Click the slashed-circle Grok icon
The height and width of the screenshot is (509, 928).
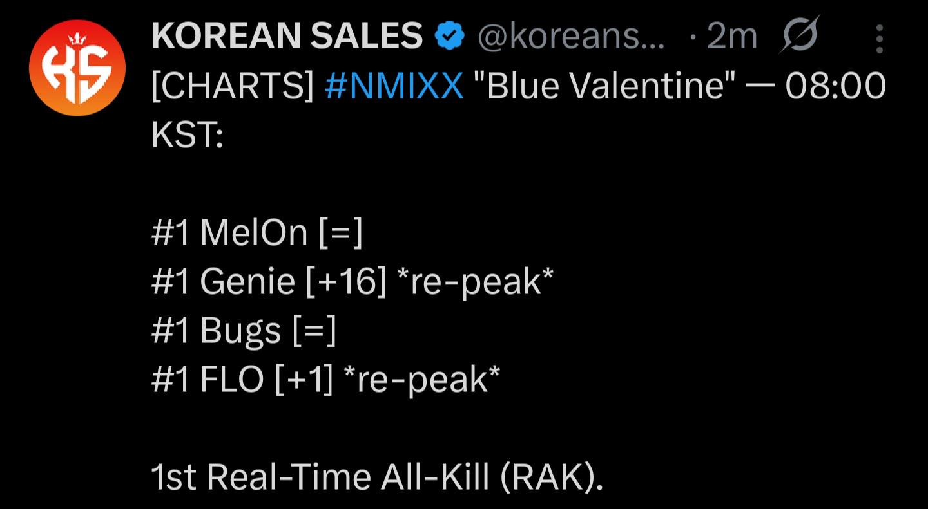pyautogui.click(x=799, y=36)
